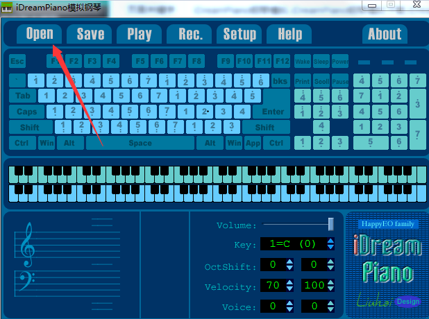The height and width of the screenshot is (319, 429).
Task: Increase the second OctShift value
Action: tap(330, 261)
